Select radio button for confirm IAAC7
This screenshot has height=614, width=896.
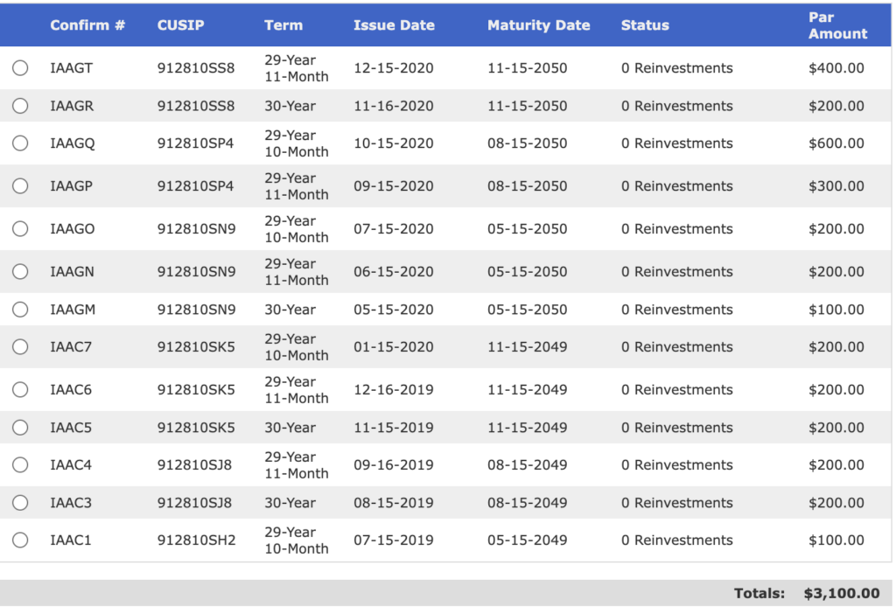coord(20,347)
